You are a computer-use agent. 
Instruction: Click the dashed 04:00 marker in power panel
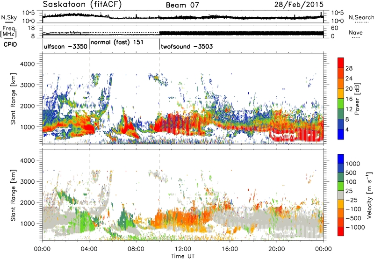[89, 99]
